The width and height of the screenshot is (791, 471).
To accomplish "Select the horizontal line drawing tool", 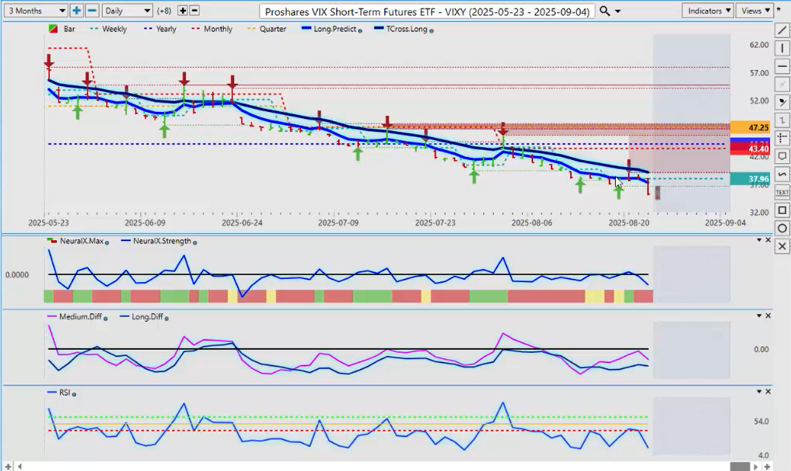I will 782,66.
